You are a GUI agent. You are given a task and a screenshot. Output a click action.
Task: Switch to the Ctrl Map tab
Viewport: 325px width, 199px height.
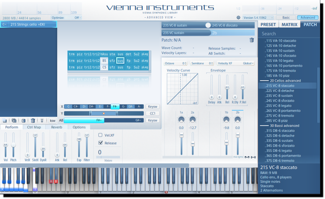pyautogui.click(x=34, y=127)
